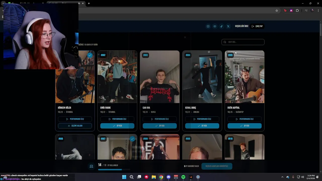This screenshot has height=181, width=322.
Task: Watch Emir Faruk's performance via Performansı İzle
Action: (117, 119)
